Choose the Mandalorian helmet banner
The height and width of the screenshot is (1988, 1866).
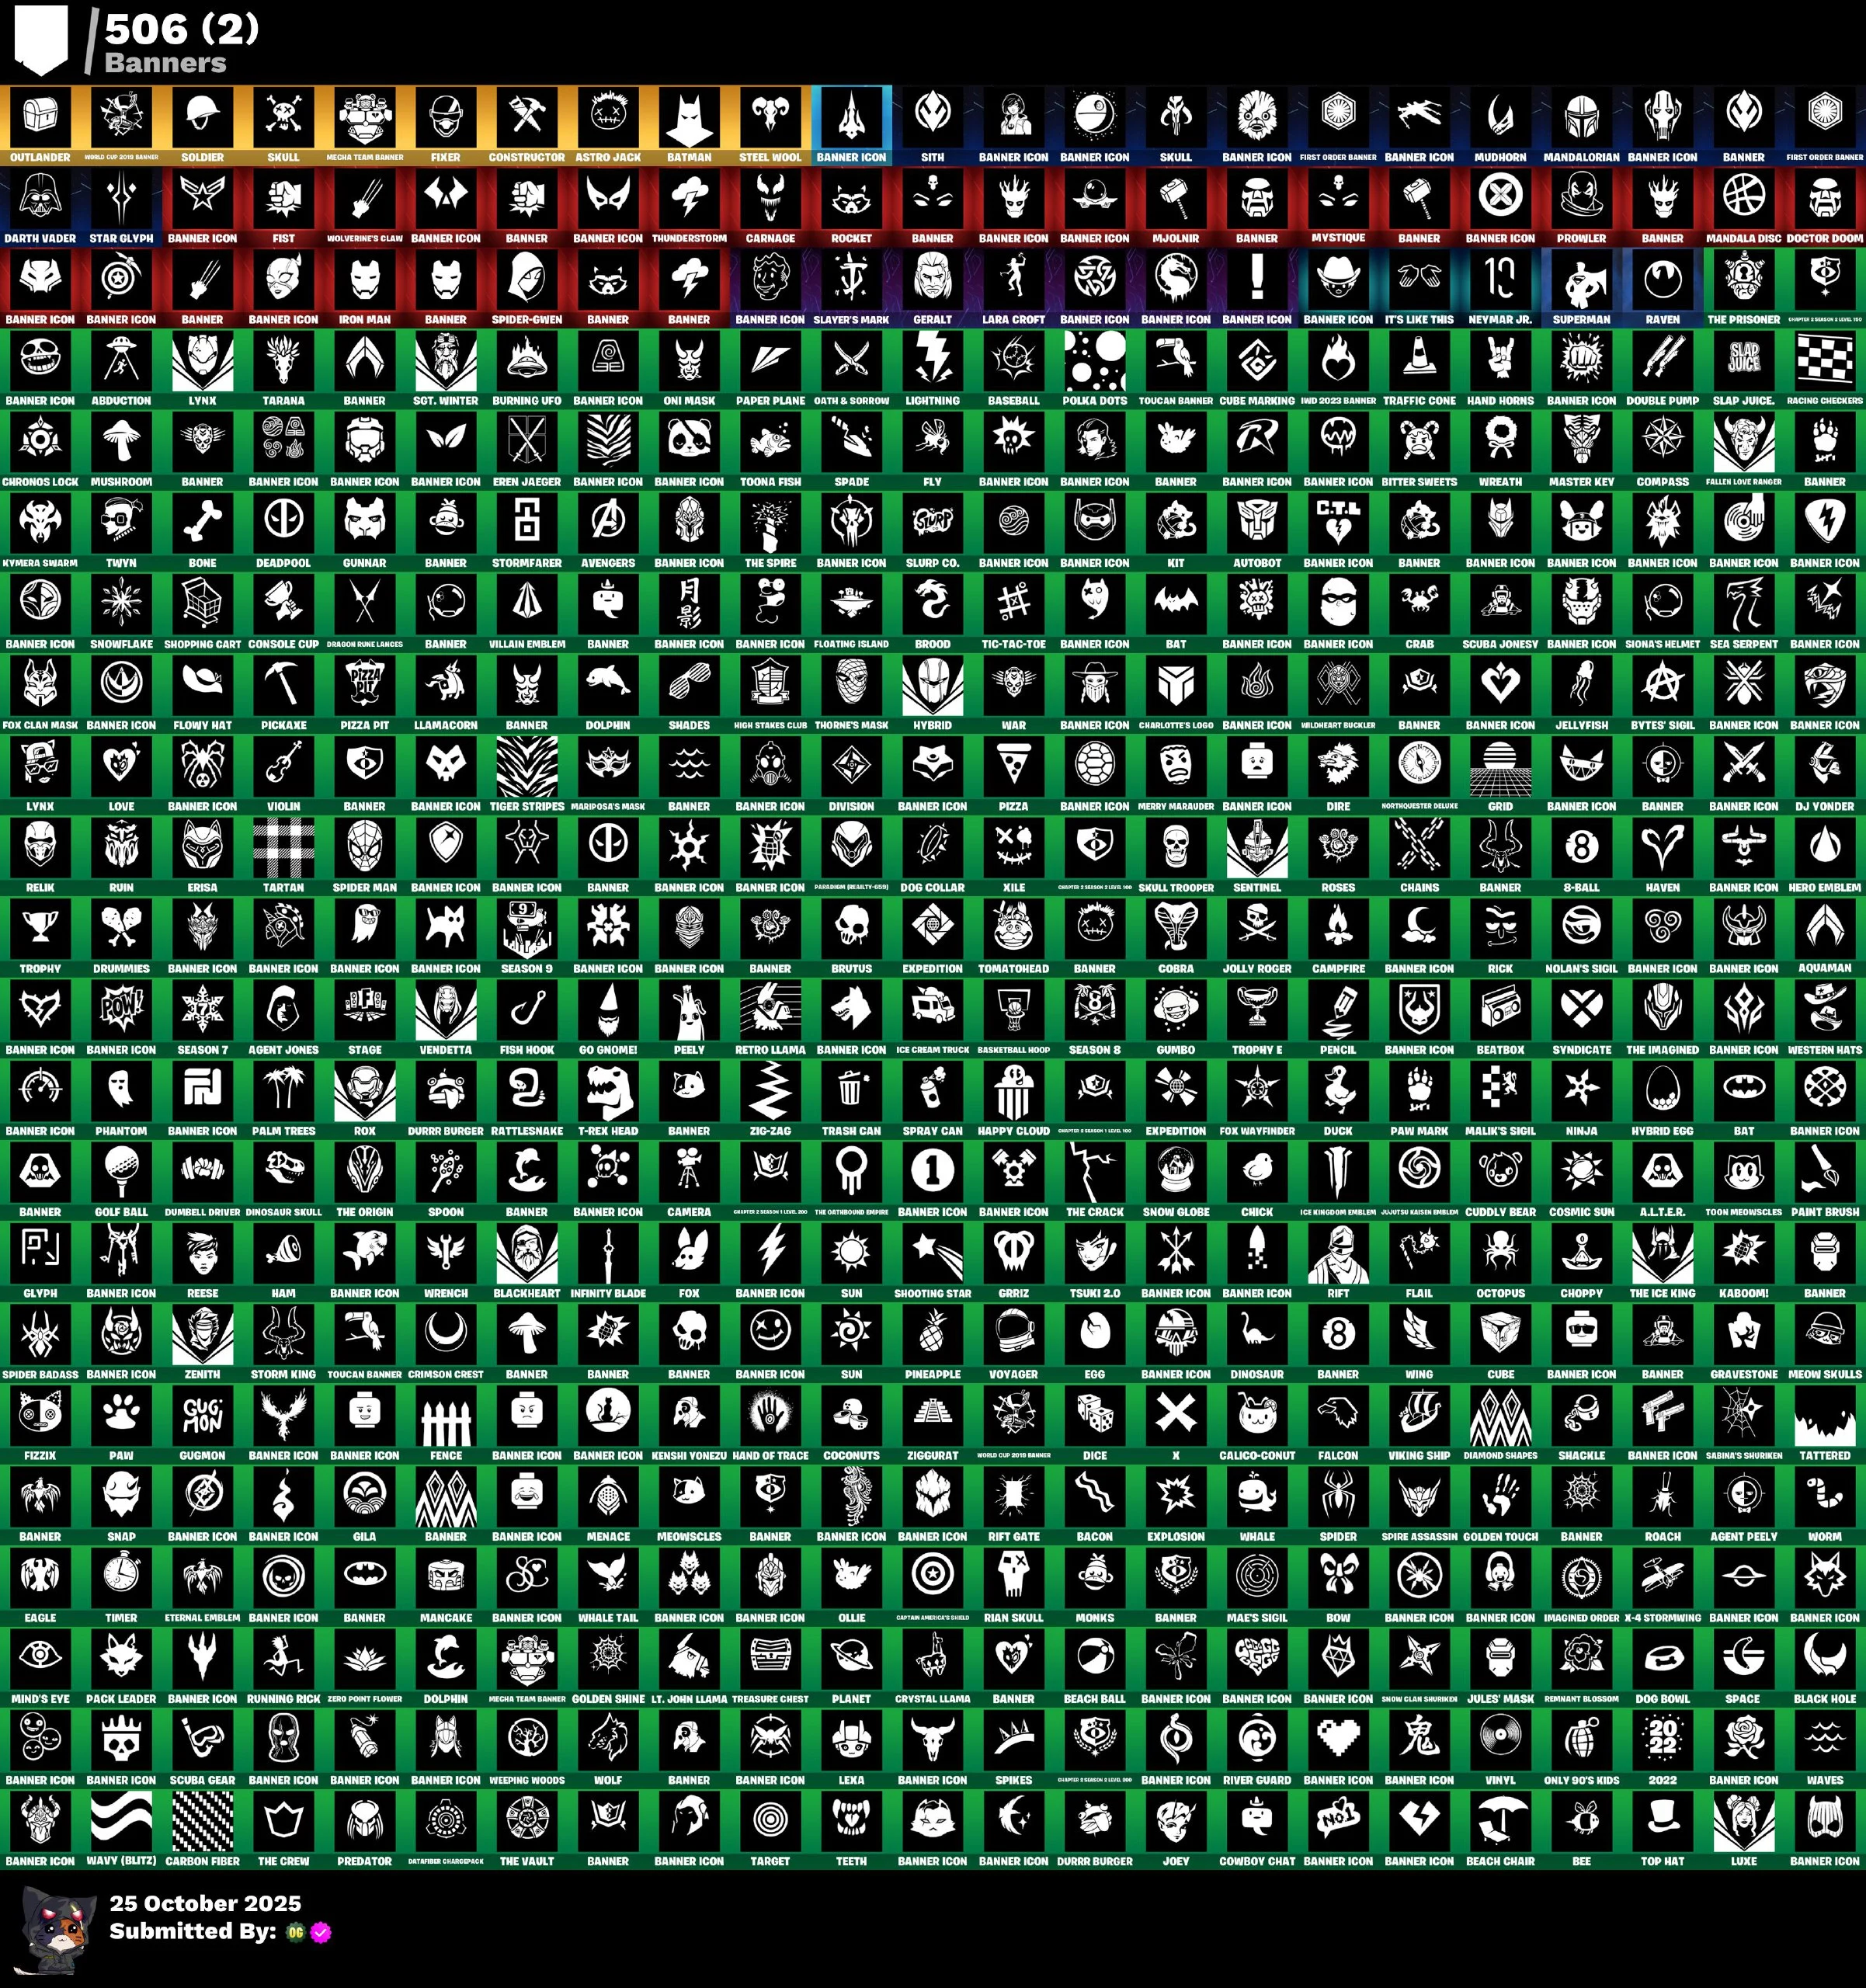pos(1581,117)
